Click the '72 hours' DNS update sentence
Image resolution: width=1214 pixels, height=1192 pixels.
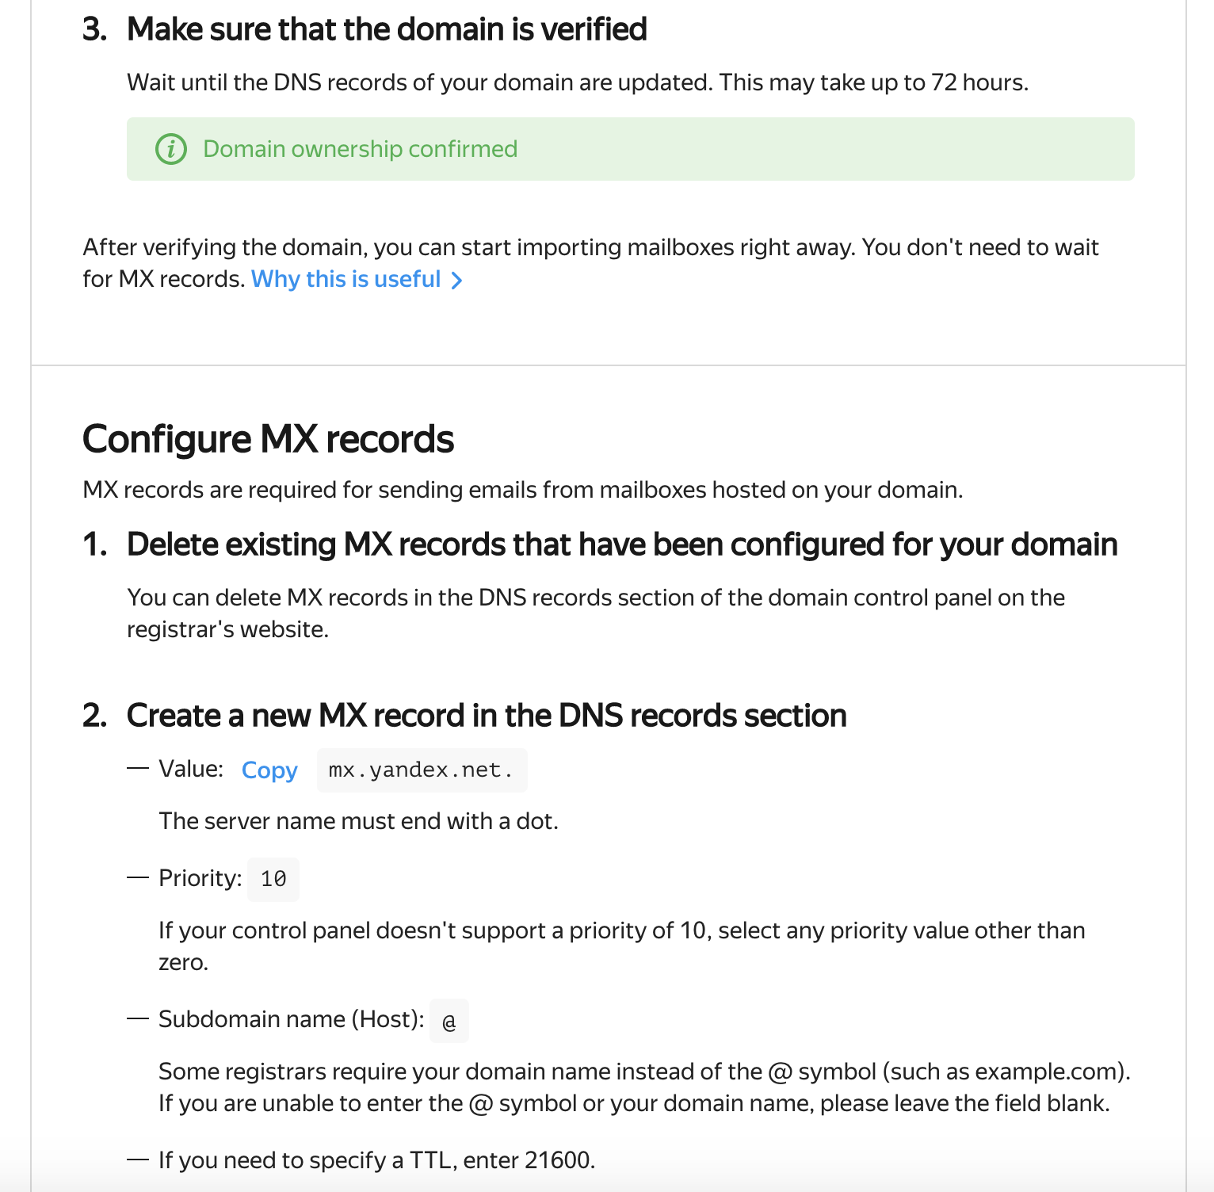pyautogui.click(x=577, y=82)
